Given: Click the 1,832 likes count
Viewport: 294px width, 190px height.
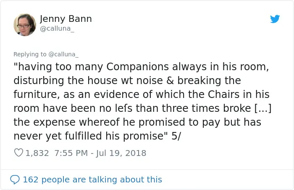Looking at the screenshot, I should (x=37, y=153).
